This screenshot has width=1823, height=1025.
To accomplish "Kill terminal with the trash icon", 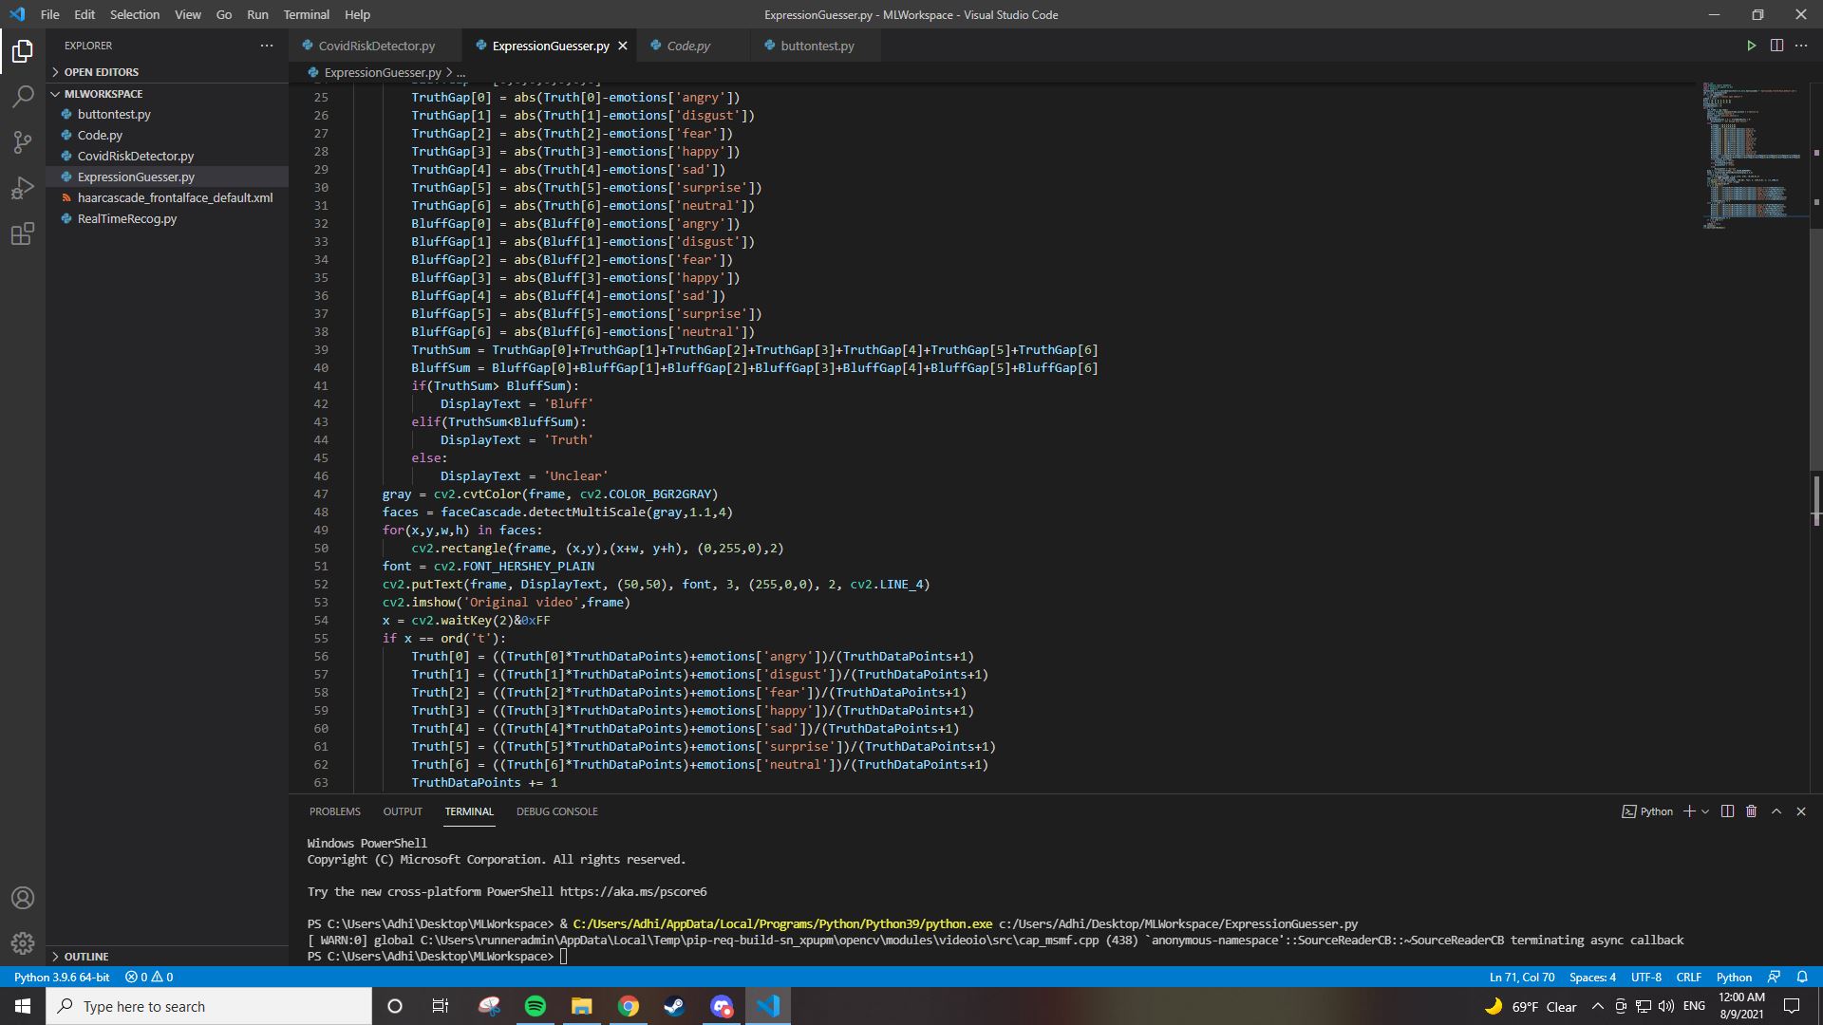I will 1752,811.
